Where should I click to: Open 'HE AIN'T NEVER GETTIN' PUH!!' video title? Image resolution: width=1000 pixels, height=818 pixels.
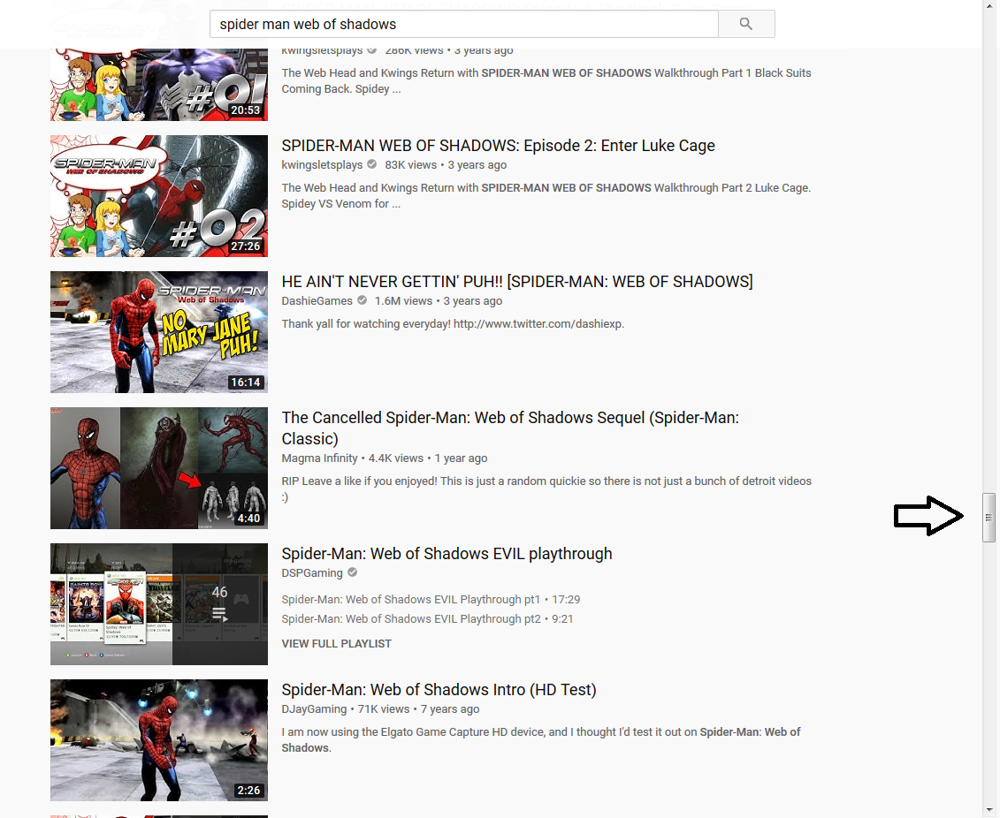pyautogui.click(x=517, y=282)
